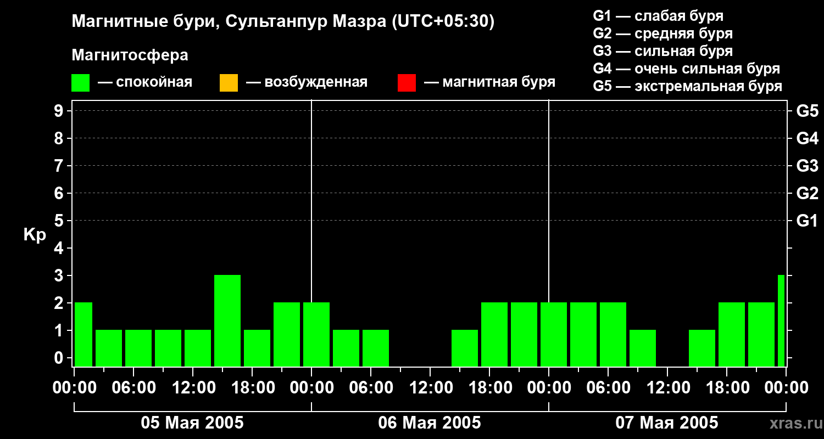This screenshot has height=439, width=824.
Task: Click the 'G3 — сильная буря' legend line
Action: tap(663, 51)
